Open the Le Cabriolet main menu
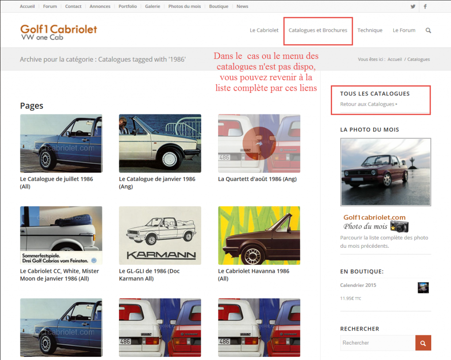 [264, 30]
